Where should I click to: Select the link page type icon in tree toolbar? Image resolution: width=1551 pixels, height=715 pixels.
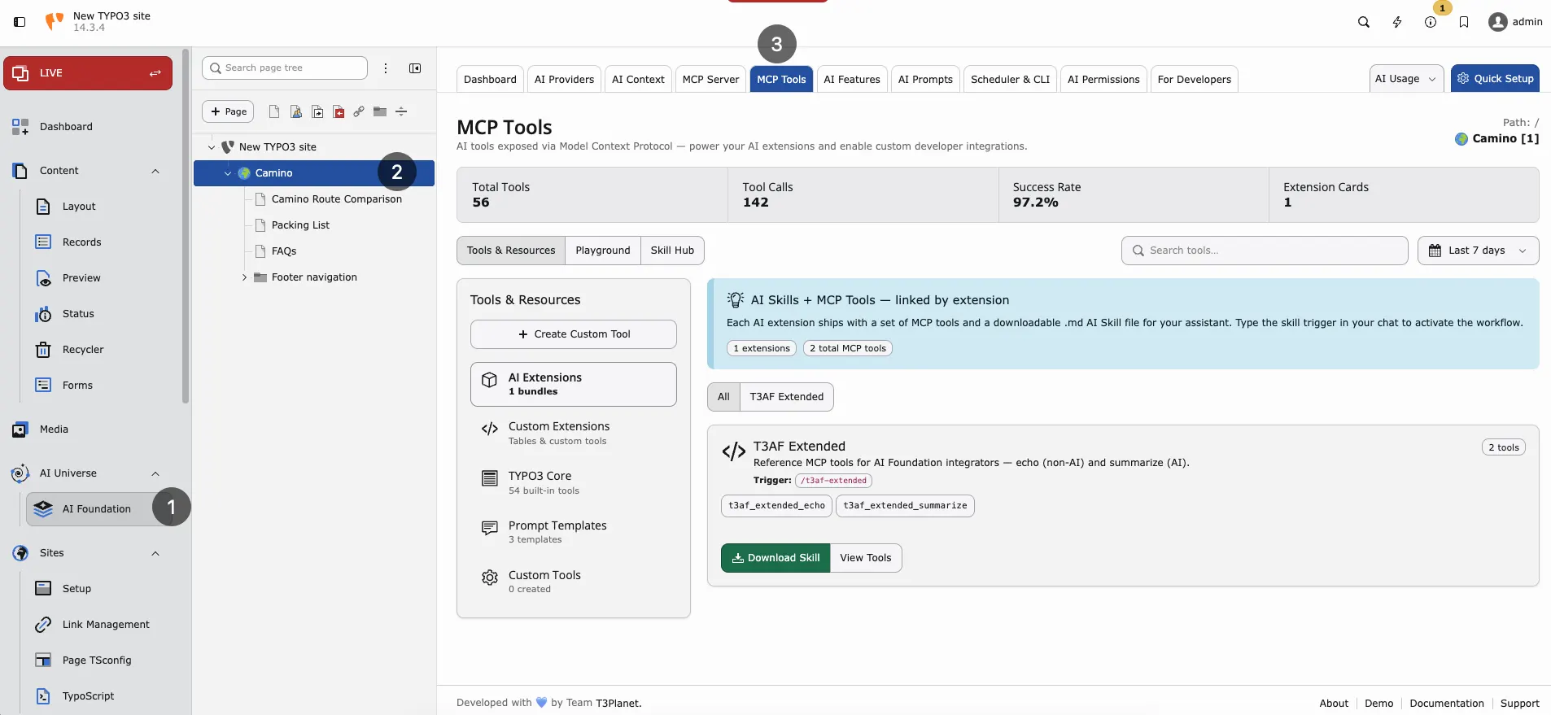359,111
